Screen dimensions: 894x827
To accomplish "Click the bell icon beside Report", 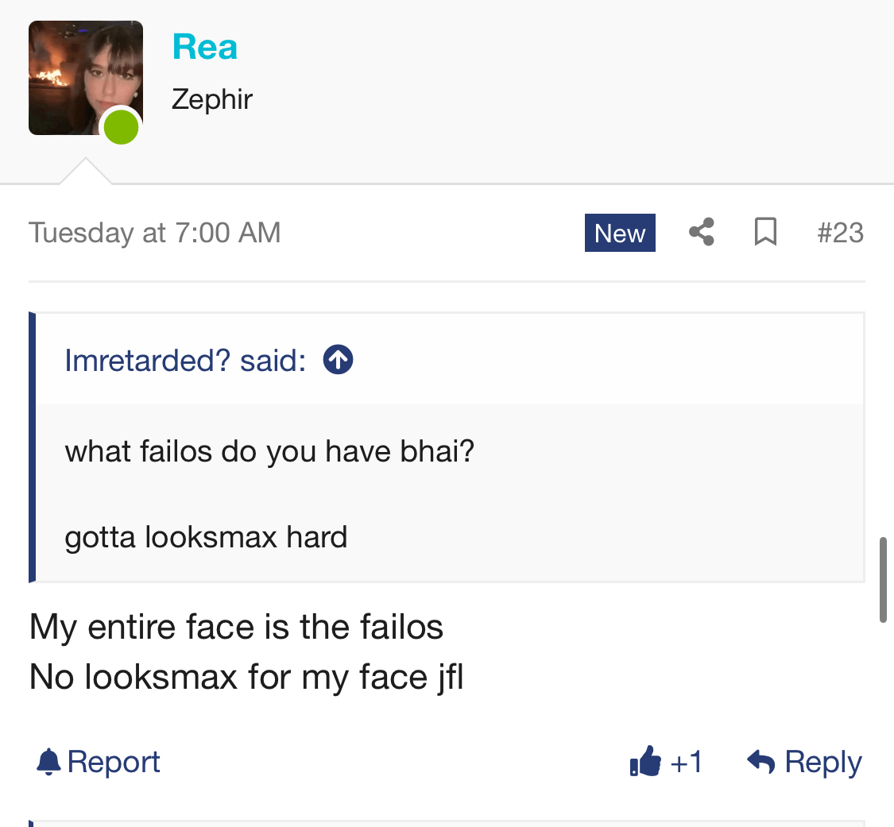I will [48, 761].
